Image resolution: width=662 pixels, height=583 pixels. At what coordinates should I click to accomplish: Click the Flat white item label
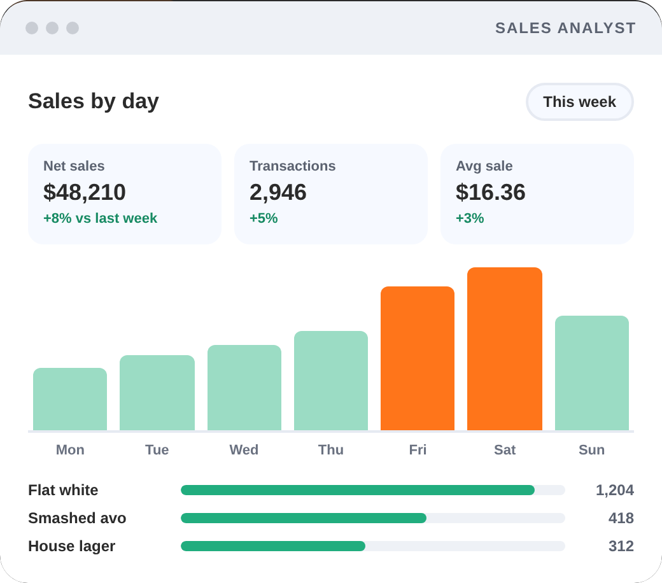coord(63,490)
